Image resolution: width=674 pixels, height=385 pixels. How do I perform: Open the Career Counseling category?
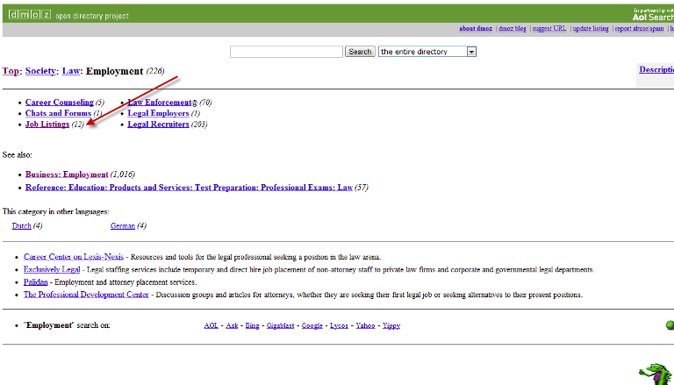pyautogui.click(x=59, y=103)
